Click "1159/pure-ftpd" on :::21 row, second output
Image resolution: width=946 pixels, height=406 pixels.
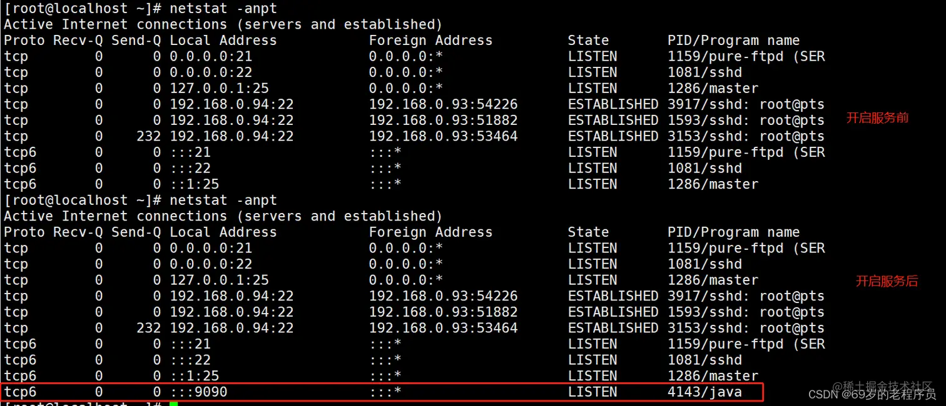point(725,344)
